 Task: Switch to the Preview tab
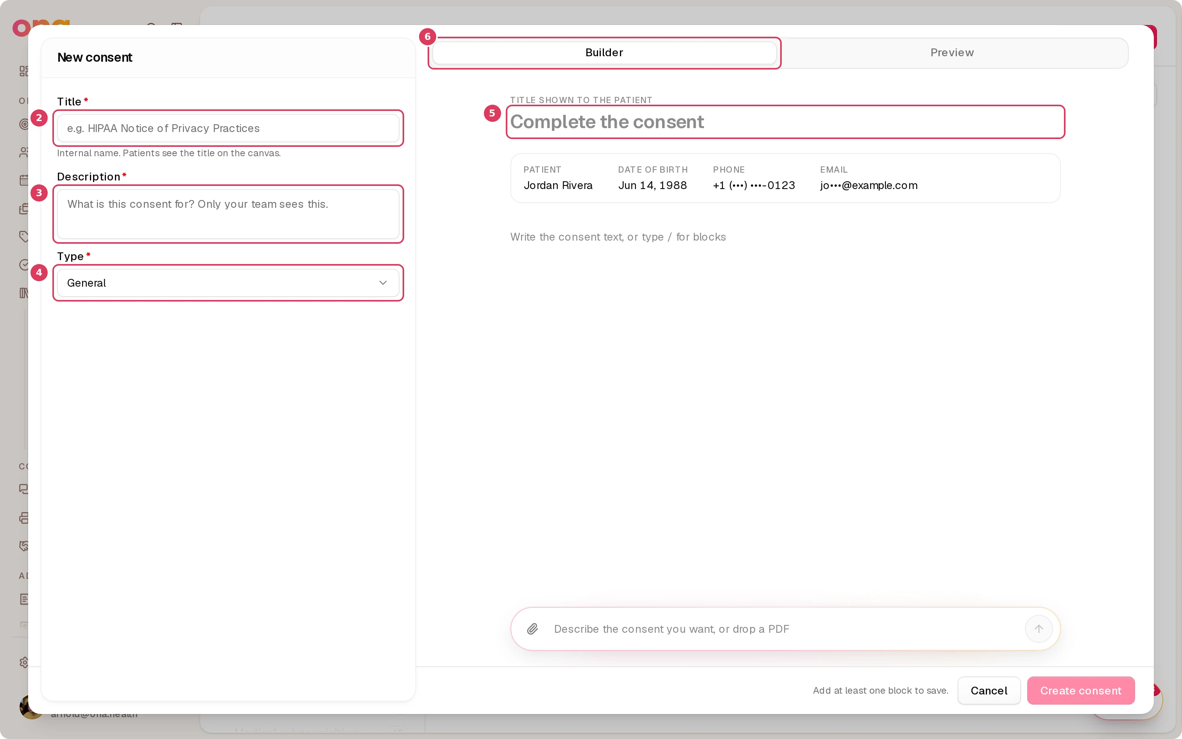(952, 53)
